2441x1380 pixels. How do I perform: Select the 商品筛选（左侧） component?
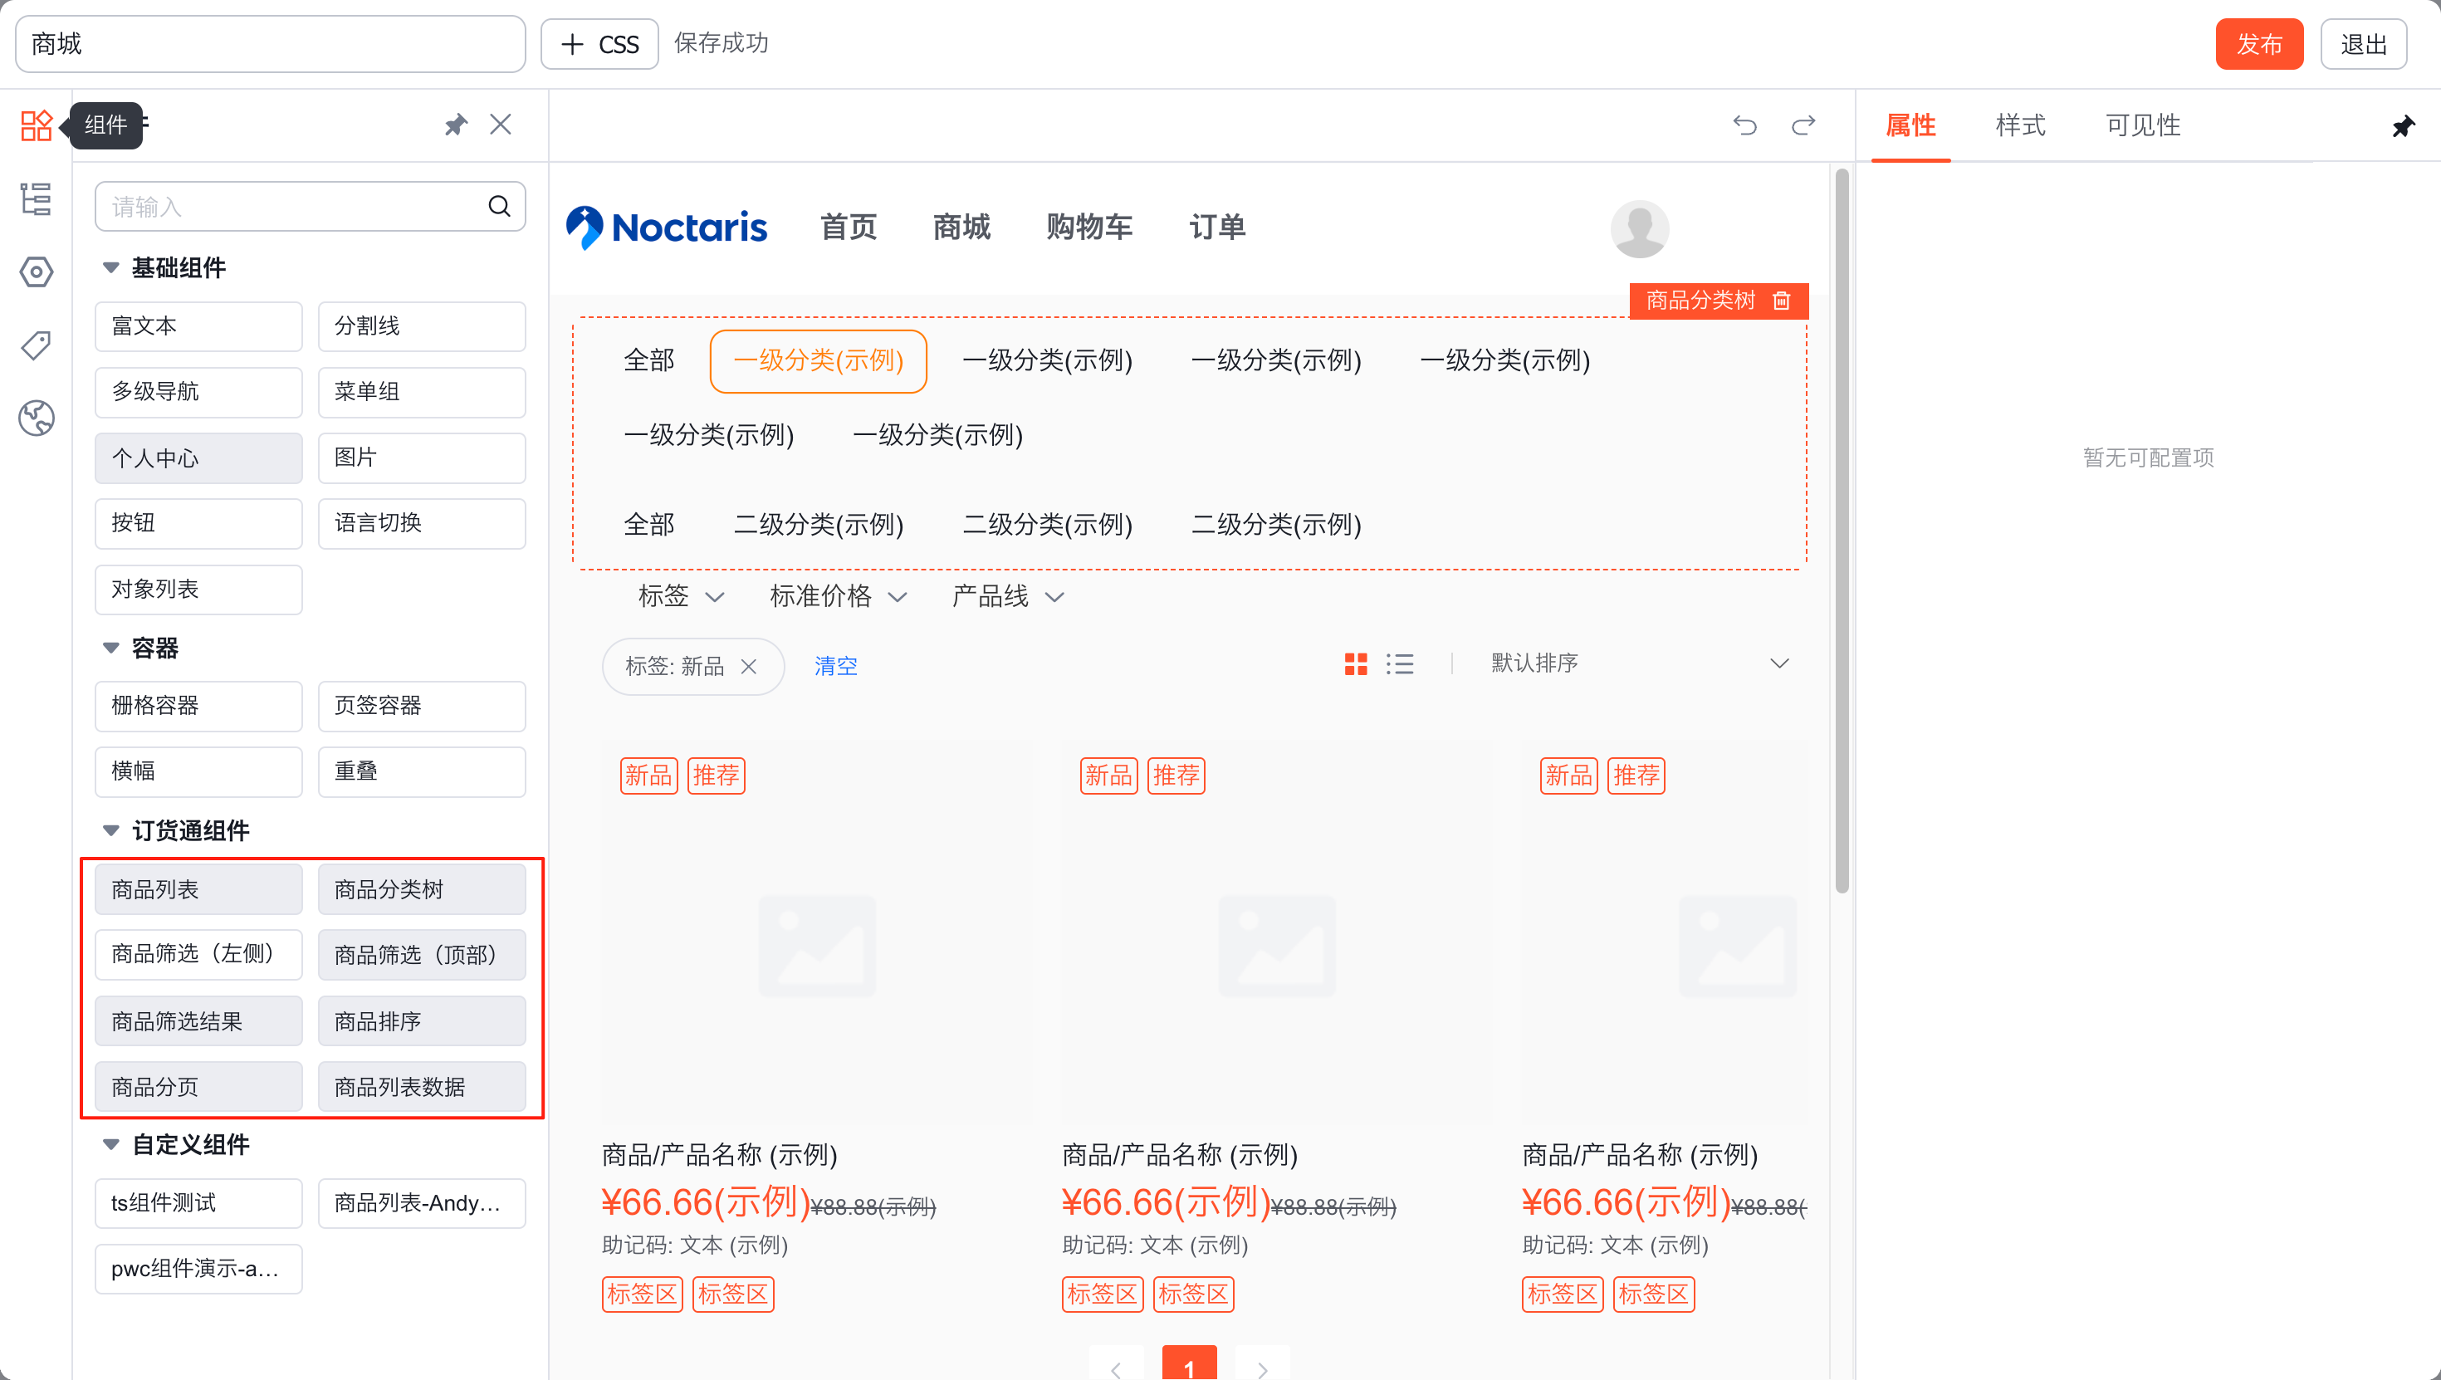click(198, 953)
